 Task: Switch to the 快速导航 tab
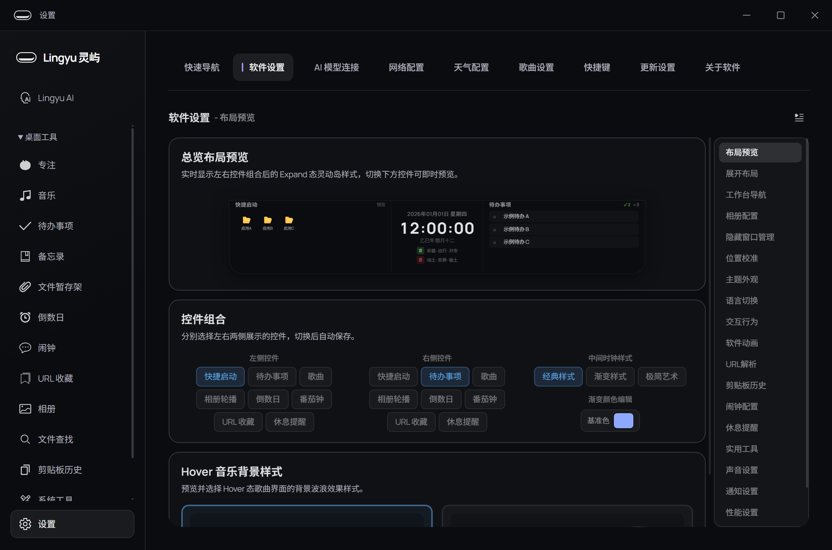[x=202, y=67]
